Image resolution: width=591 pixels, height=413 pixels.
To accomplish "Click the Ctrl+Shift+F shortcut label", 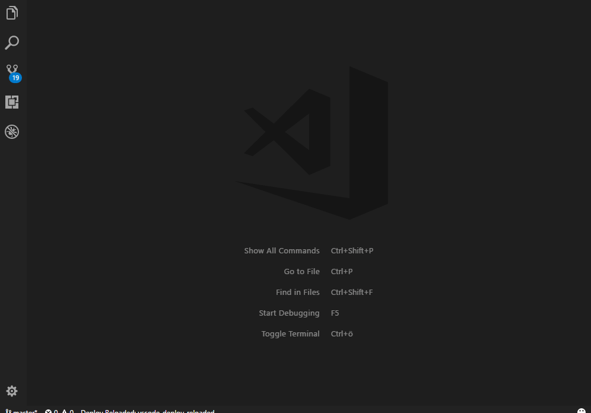I will pos(352,292).
